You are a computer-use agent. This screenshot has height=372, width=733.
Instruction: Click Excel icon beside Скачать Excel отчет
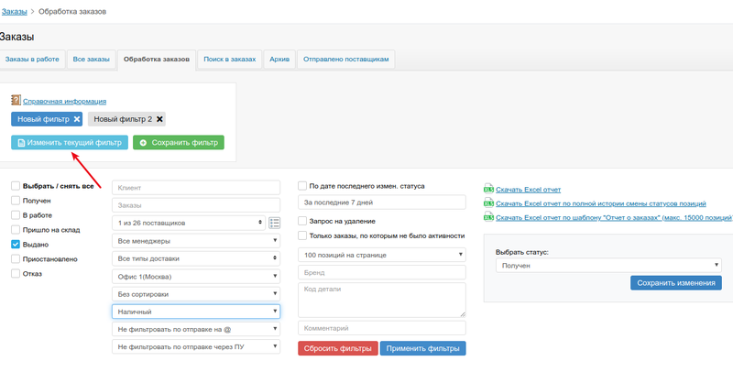488,189
